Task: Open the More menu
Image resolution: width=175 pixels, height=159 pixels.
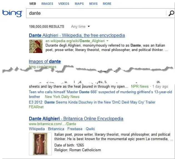Action: 107,4
